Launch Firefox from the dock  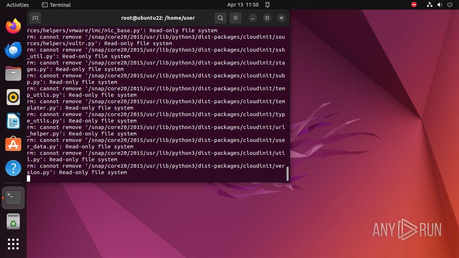(13, 26)
